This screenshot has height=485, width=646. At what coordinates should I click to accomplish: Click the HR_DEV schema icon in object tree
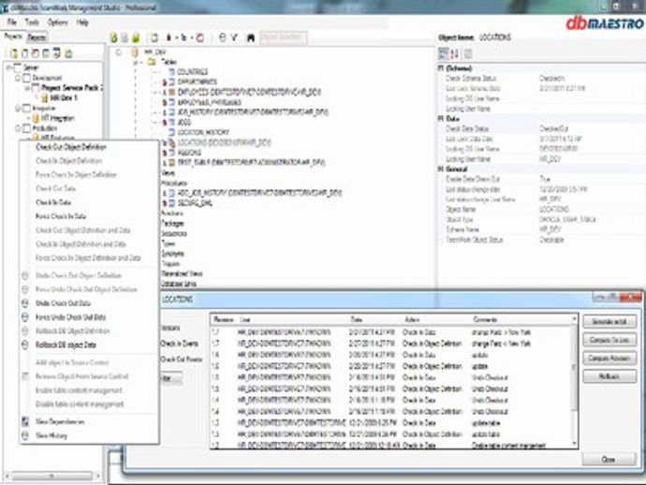(x=135, y=51)
